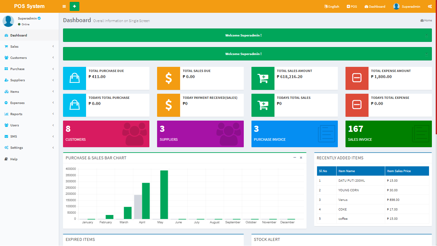Image resolution: width=437 pixels, height=246 pixels.
Task: Collapse the Purchase & Sales Bar Chart panel
Action: point(295,158)
